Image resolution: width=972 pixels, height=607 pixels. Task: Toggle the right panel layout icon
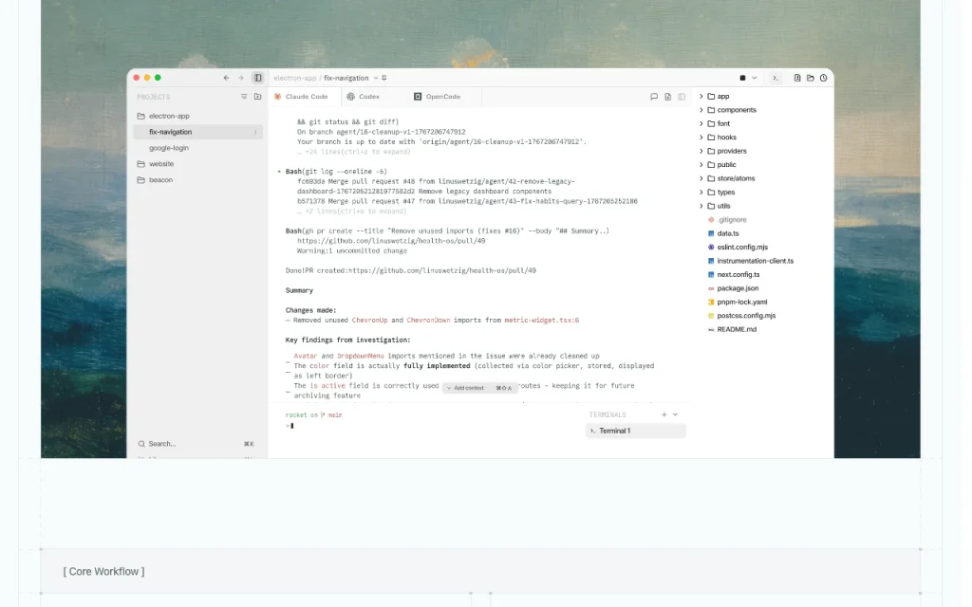coord(682,97)
